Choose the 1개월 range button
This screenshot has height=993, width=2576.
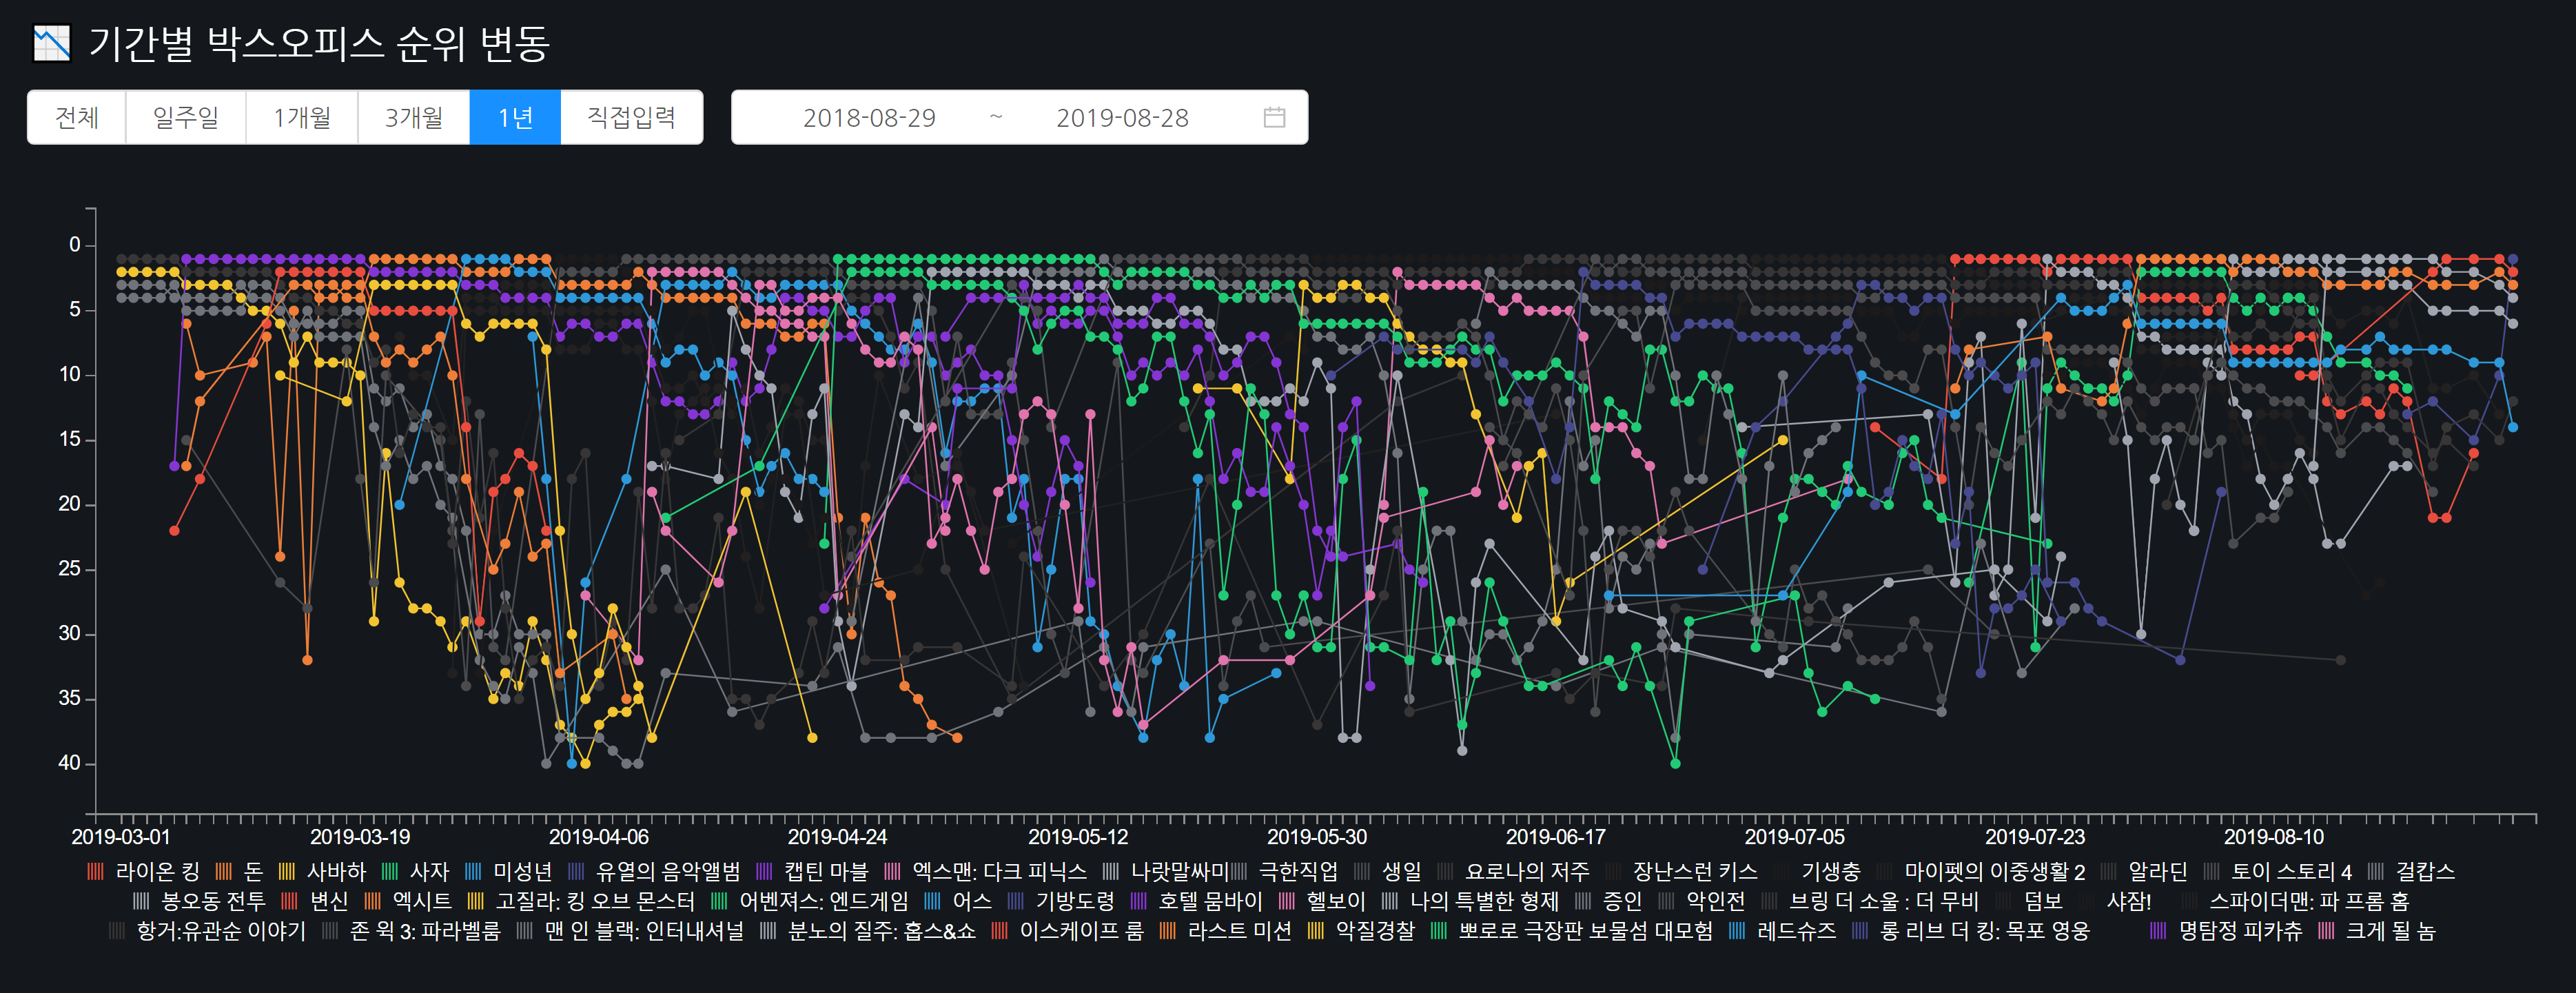pyautogui.click(x=302, y=117)
